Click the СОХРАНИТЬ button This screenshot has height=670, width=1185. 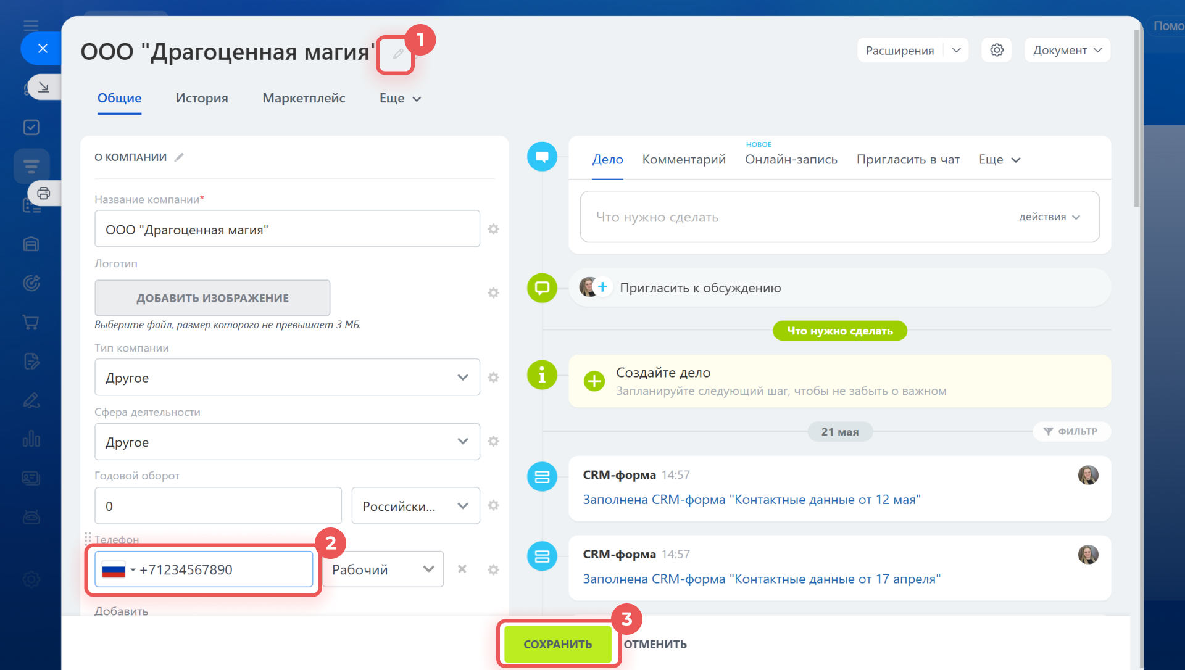point(557,644)
